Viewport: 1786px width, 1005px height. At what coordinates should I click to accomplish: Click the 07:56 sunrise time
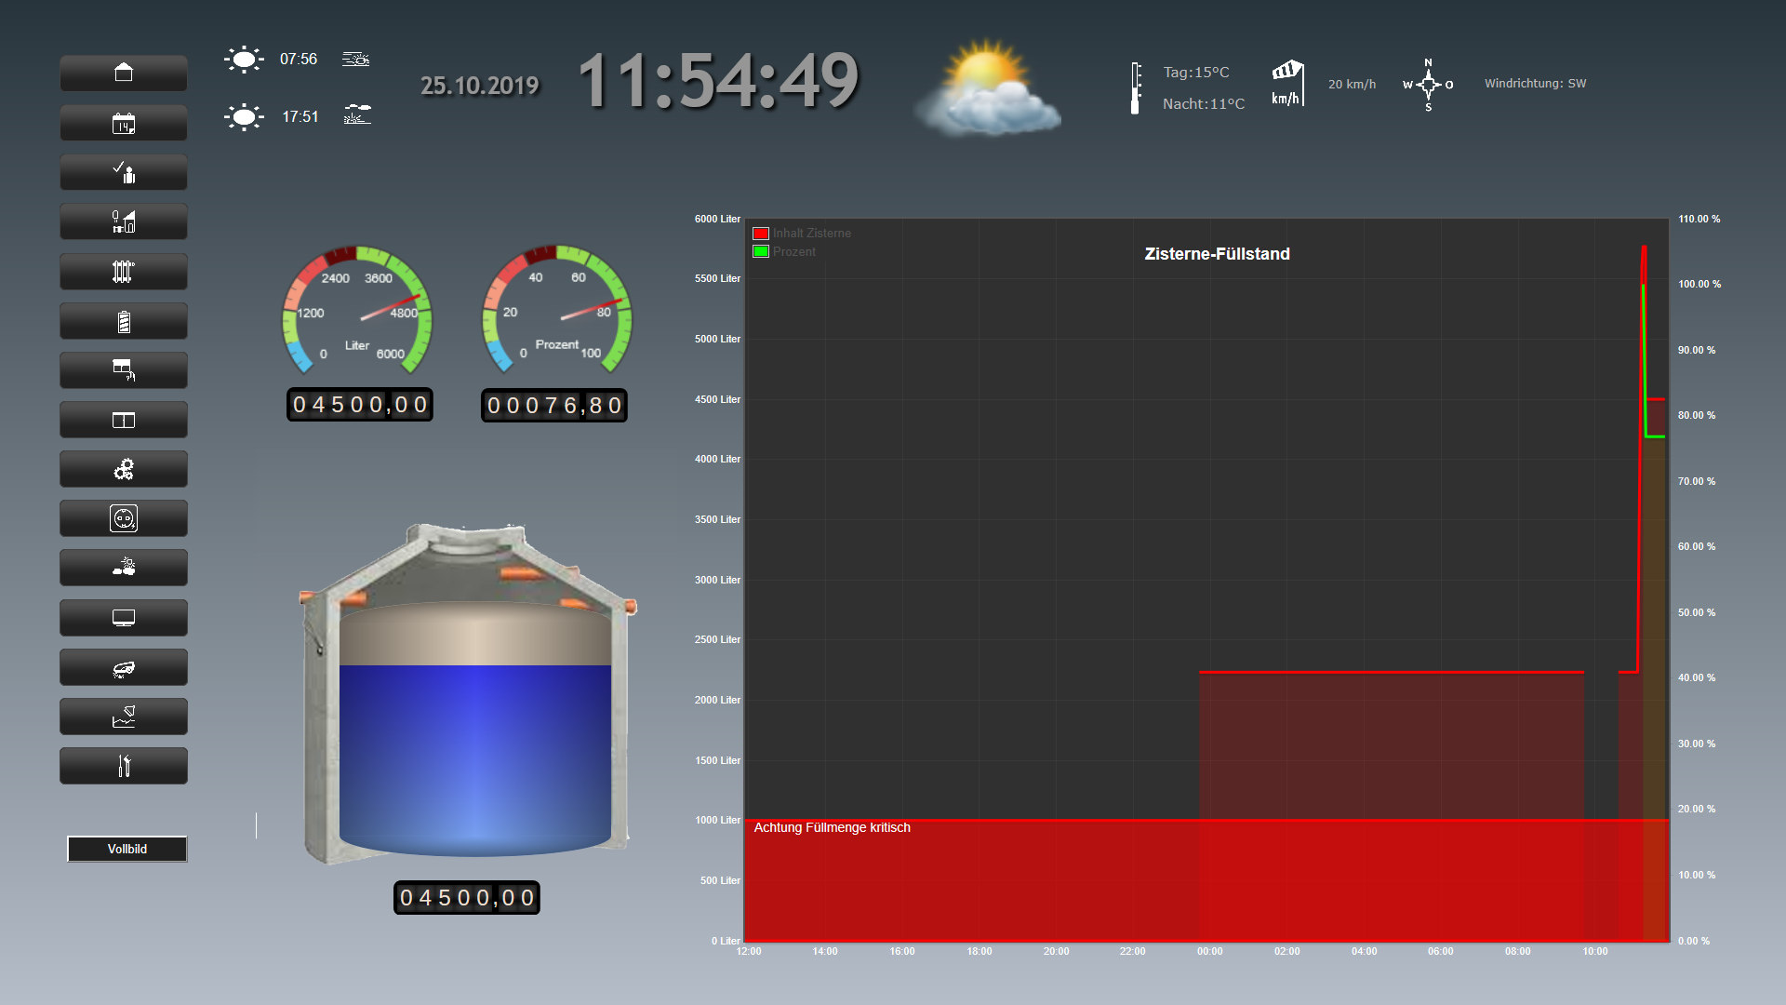pyautogui.click(x=299, y=60)
